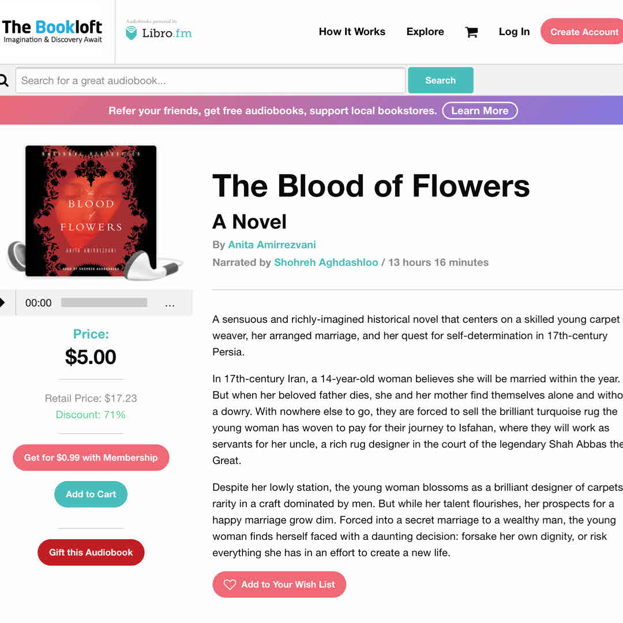
Task: Add the audiobook to cart
Action: [91, 494]
